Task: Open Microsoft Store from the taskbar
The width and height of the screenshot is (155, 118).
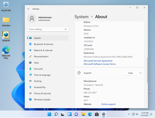Action: [97, 114]
